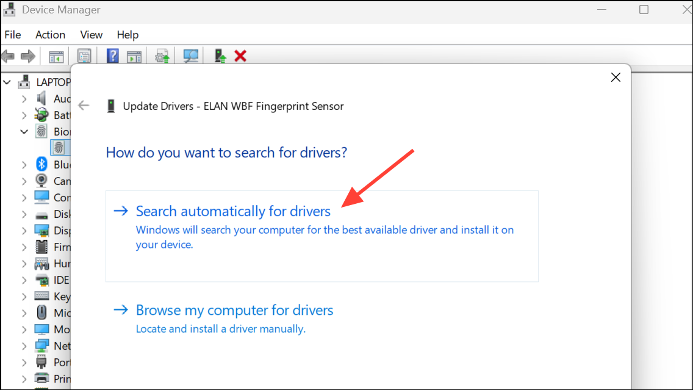Image resolution: width=693 pixels, height=390 pixels.
Task: Expand the Print queues category
Action: 24,379
